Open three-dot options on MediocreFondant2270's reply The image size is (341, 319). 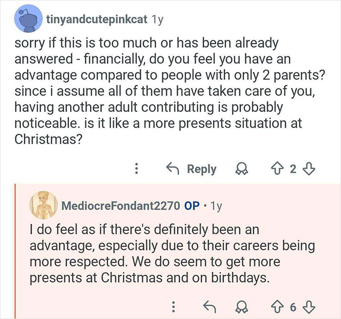pyautogui.click(x=172, y=307)
